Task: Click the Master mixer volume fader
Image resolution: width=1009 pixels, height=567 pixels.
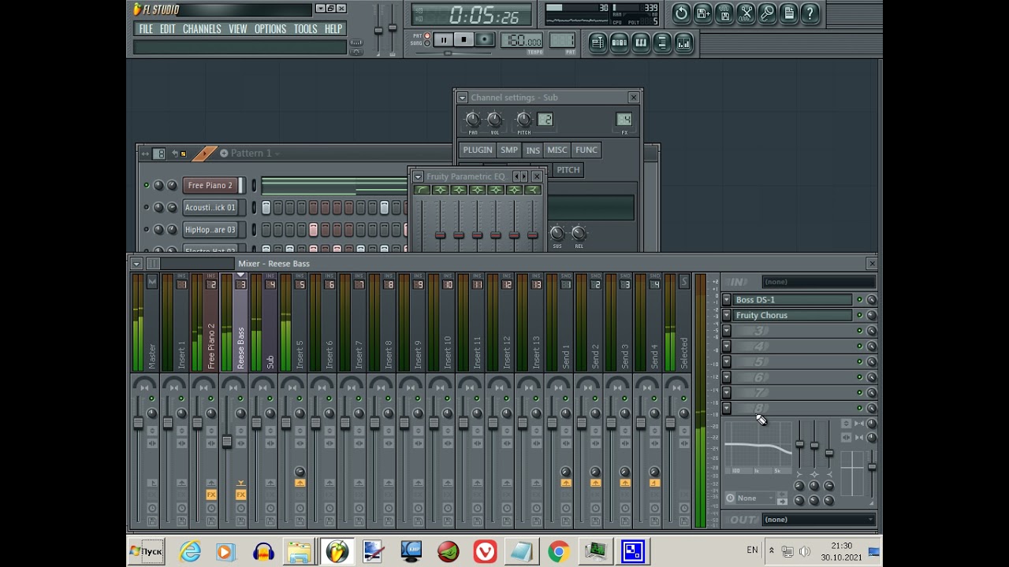Action: coord(138,424)
